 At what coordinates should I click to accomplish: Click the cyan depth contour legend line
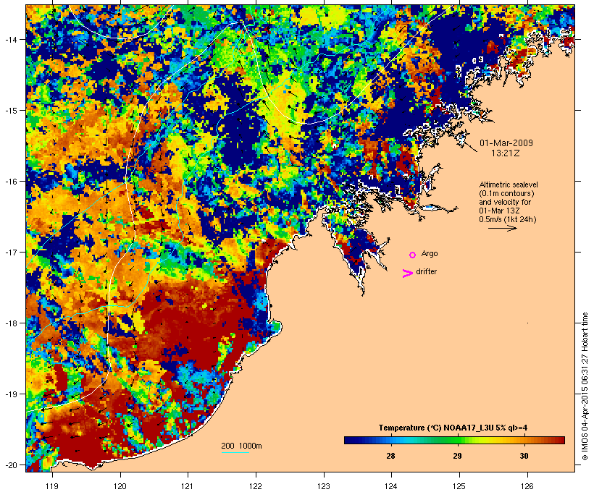pos(235,452)
